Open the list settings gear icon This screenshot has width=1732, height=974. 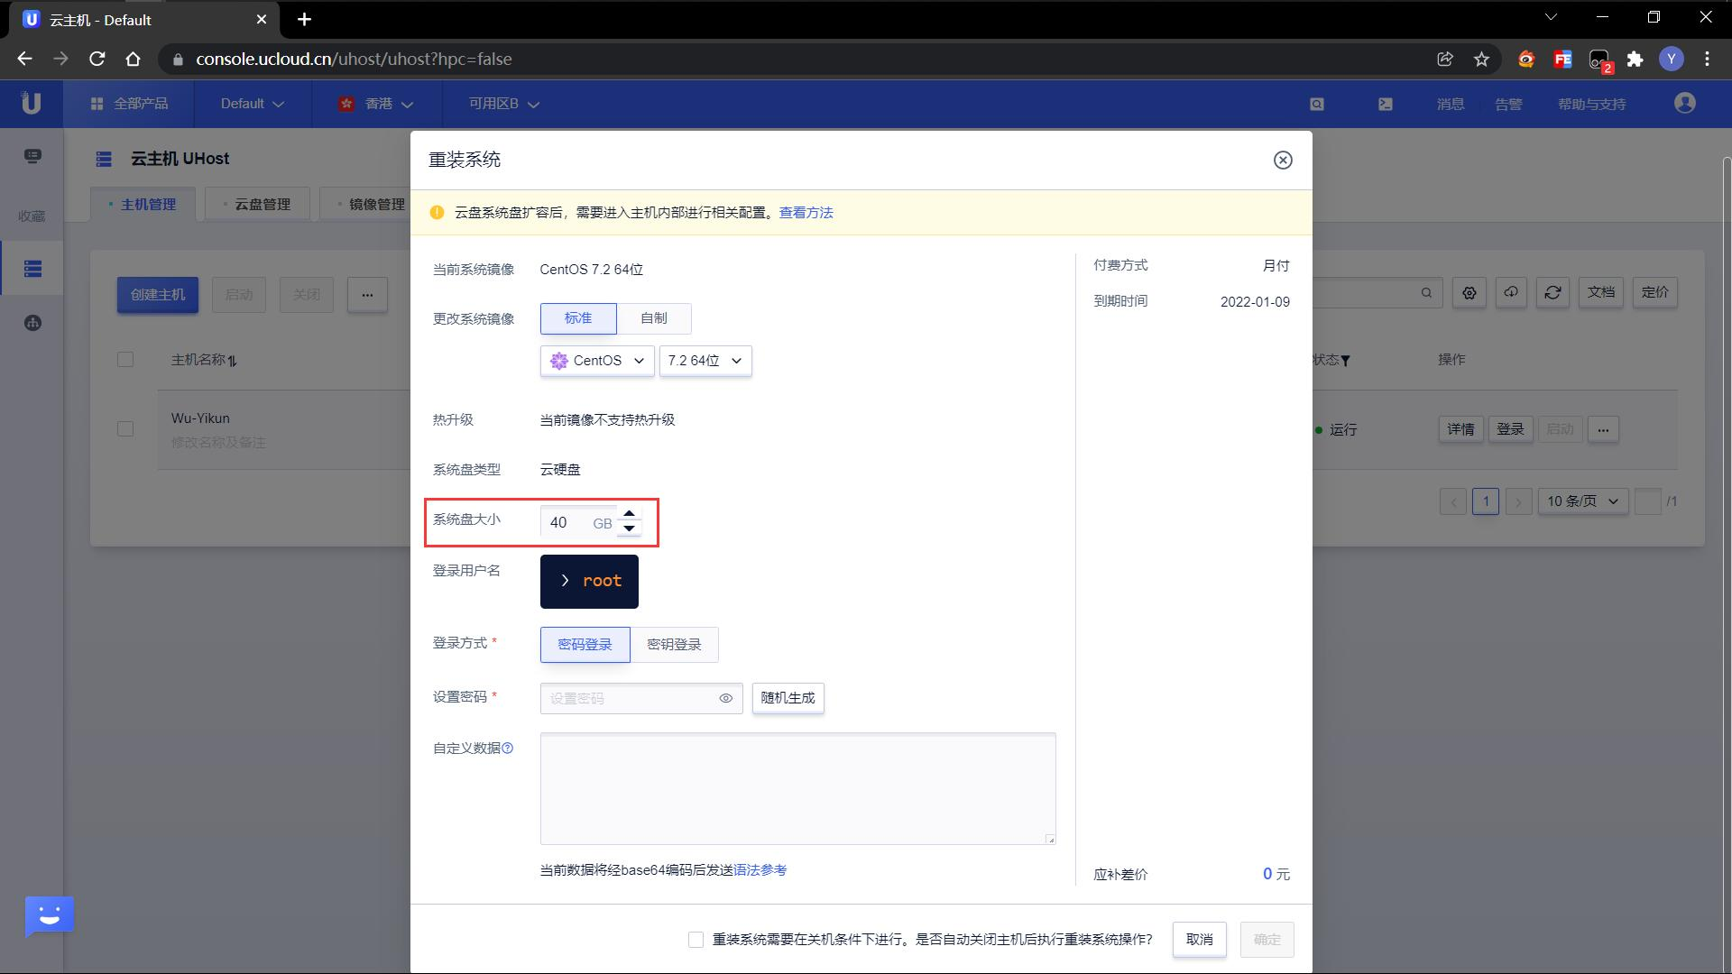tap(1469, 292)
